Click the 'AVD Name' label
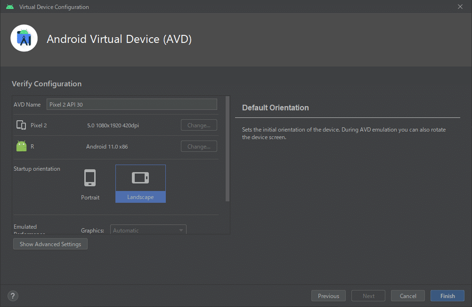The height and width of the screenshot is (307, 472). (x=27, y=105)
